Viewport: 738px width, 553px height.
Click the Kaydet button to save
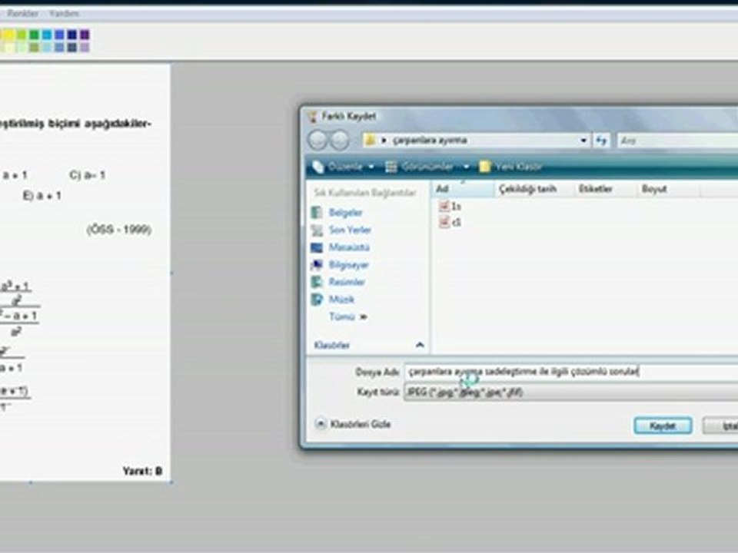663,426
